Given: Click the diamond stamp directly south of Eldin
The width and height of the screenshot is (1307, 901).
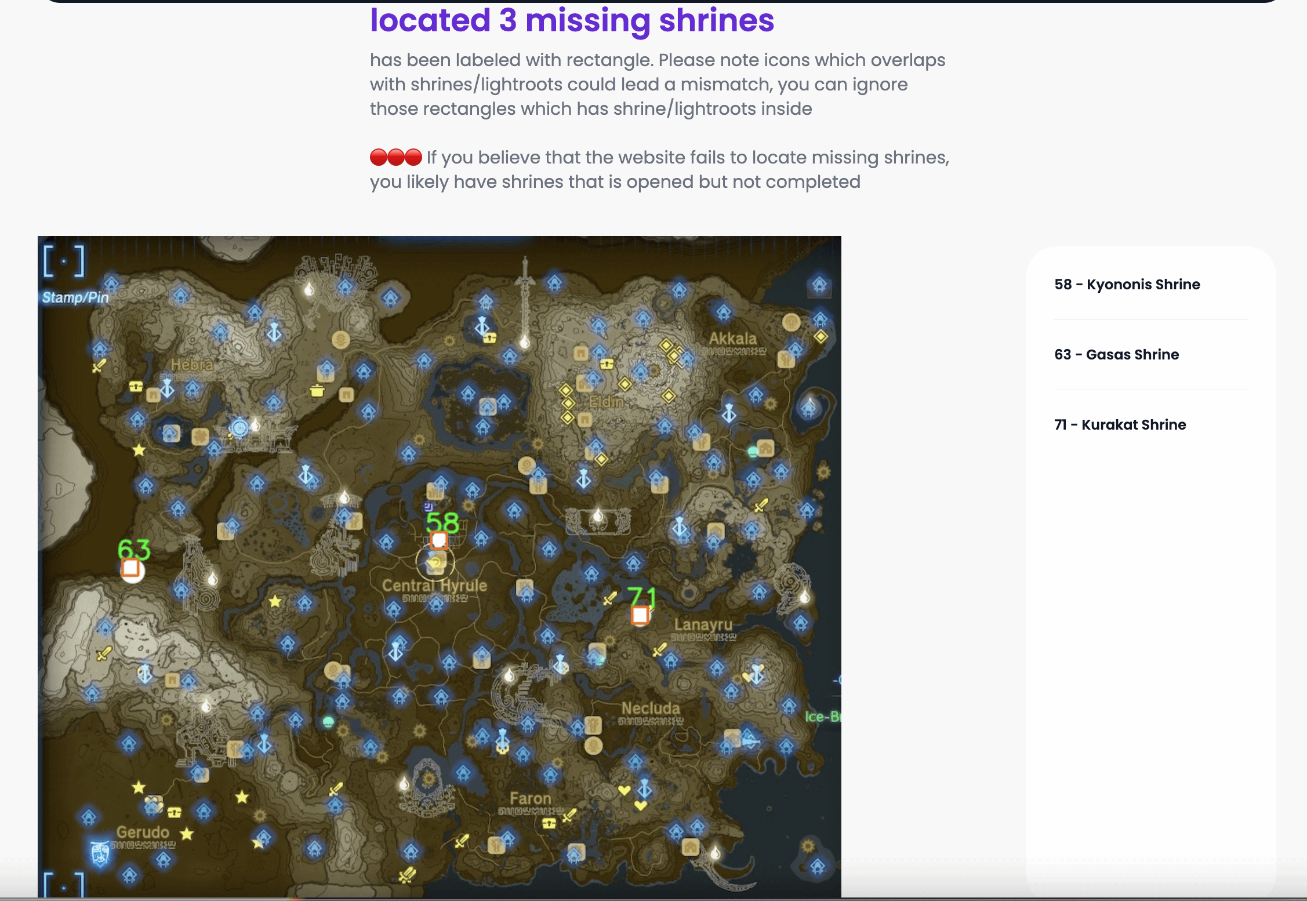Looking at the screenshot, I should pos(601,459).
